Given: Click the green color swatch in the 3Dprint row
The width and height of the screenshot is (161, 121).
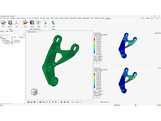Looking at the screenshot, I should click(x=12, y=44).
